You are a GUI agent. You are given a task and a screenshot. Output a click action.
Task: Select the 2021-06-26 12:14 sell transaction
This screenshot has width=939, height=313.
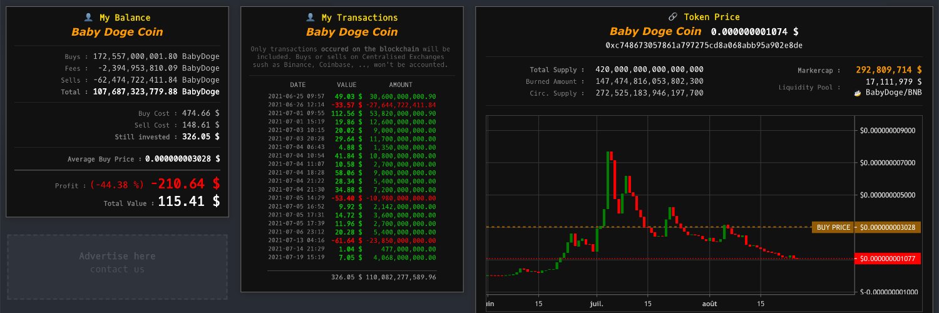click(352, 105)
